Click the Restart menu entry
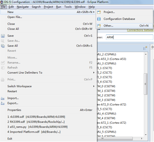154x142 pixels. (12, 91)
